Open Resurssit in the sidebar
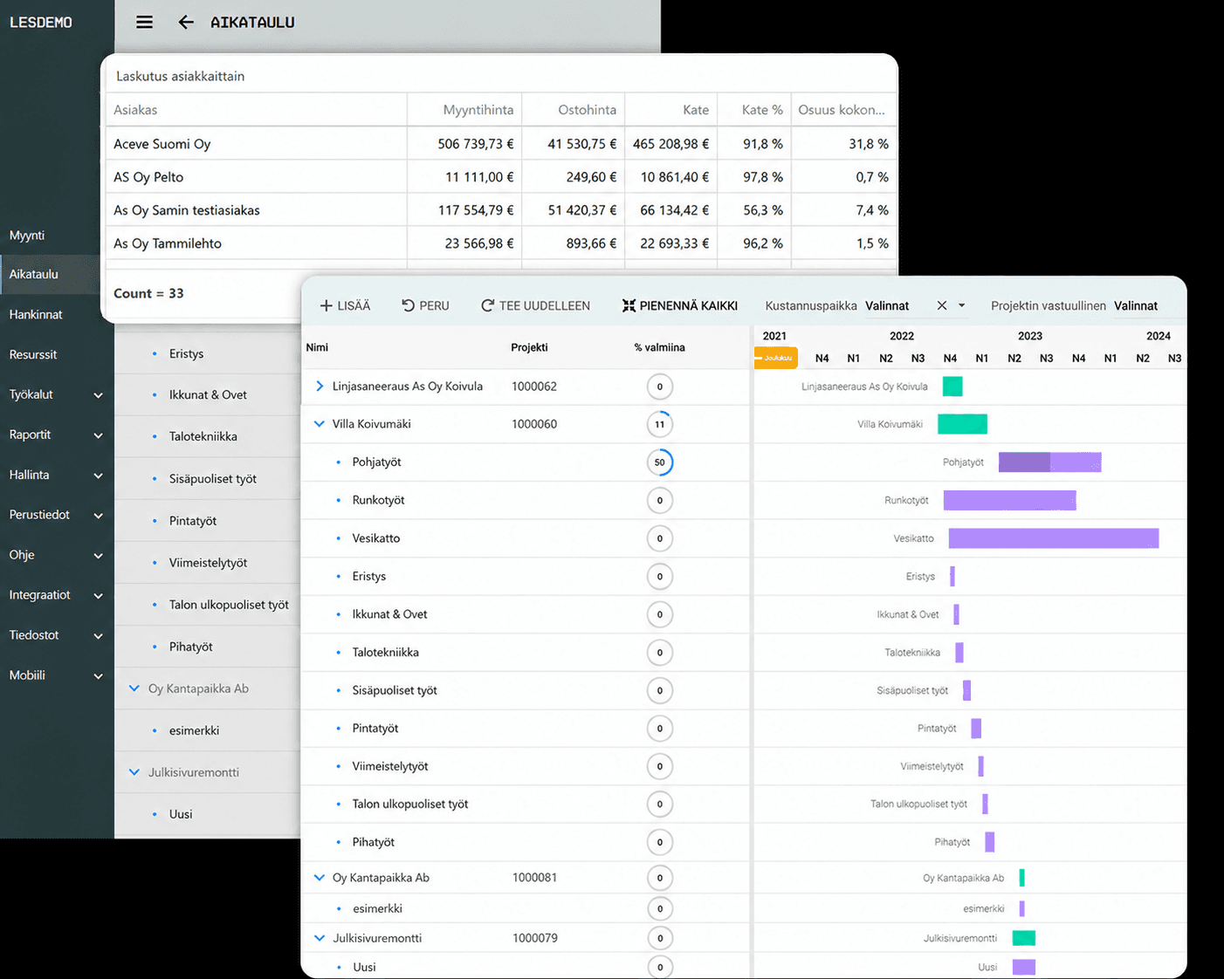 click(x=33, y=354)
